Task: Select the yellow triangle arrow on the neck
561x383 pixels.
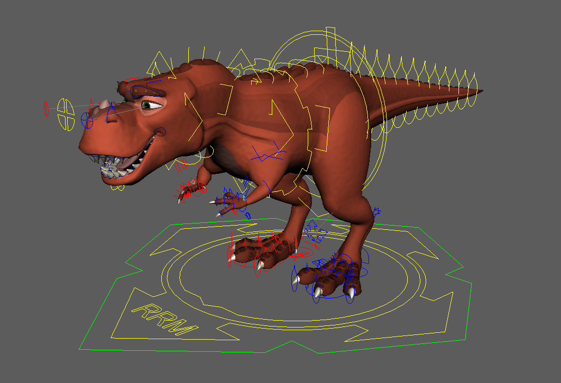Action: click(193, 117)
